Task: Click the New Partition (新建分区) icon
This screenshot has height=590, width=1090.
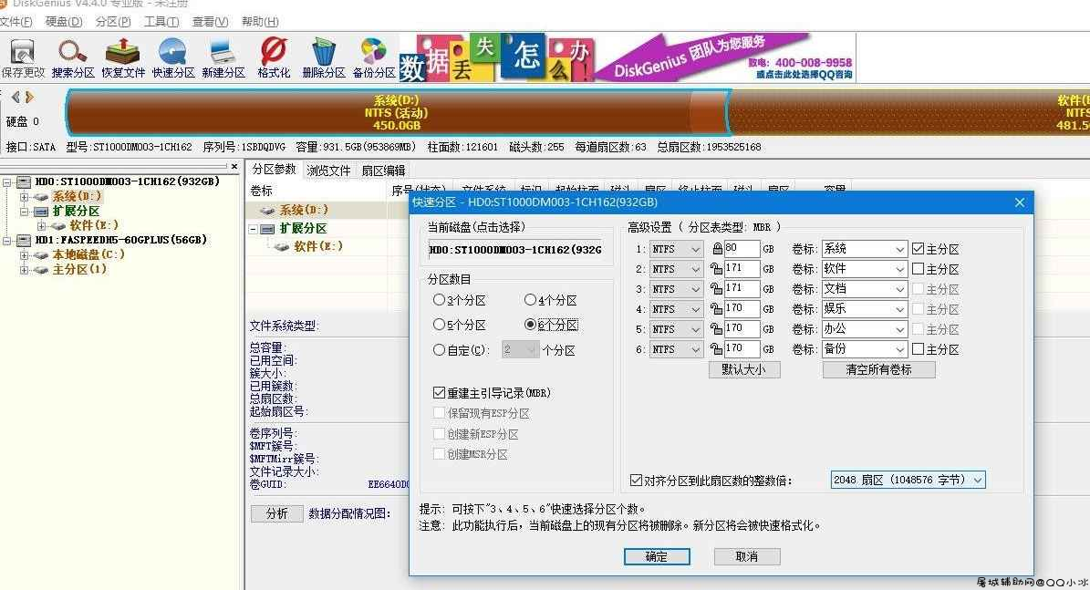Action: tap(223, 58)
